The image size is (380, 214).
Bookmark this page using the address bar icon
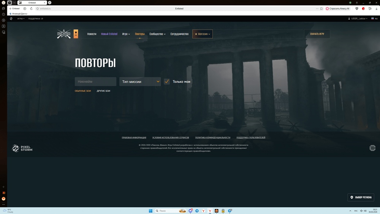[x=321, y=8]
